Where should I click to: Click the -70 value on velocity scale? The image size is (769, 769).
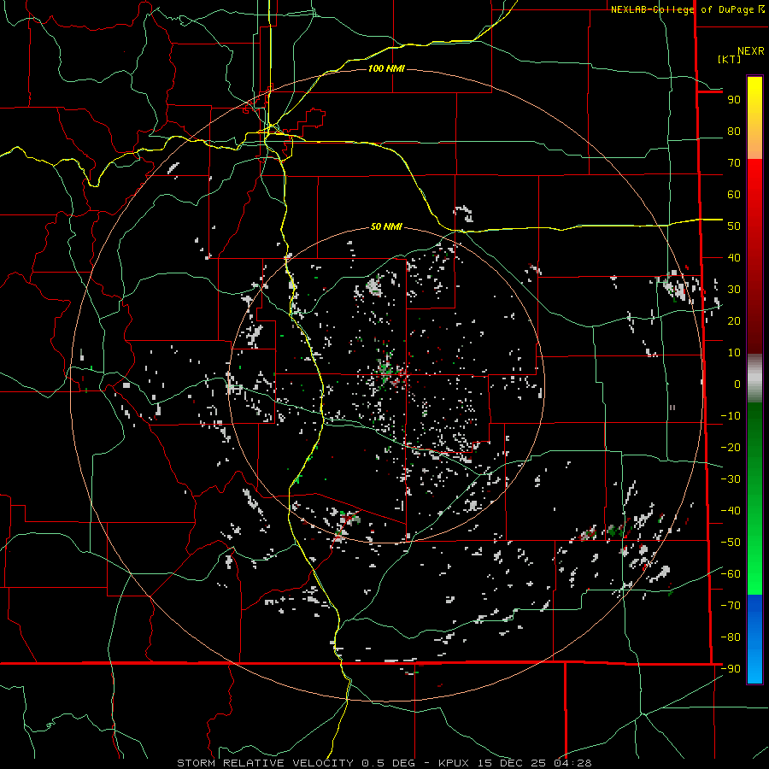(731, 606)
